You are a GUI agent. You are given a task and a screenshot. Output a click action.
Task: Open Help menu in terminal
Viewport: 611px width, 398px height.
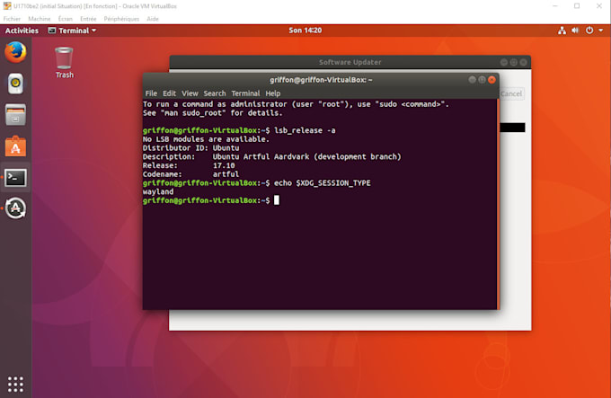click(x=273, y=93)
